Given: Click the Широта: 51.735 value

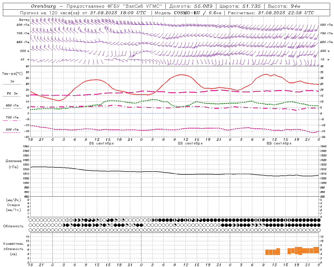Looking at the screenshot, I should (x=240, y=6).
